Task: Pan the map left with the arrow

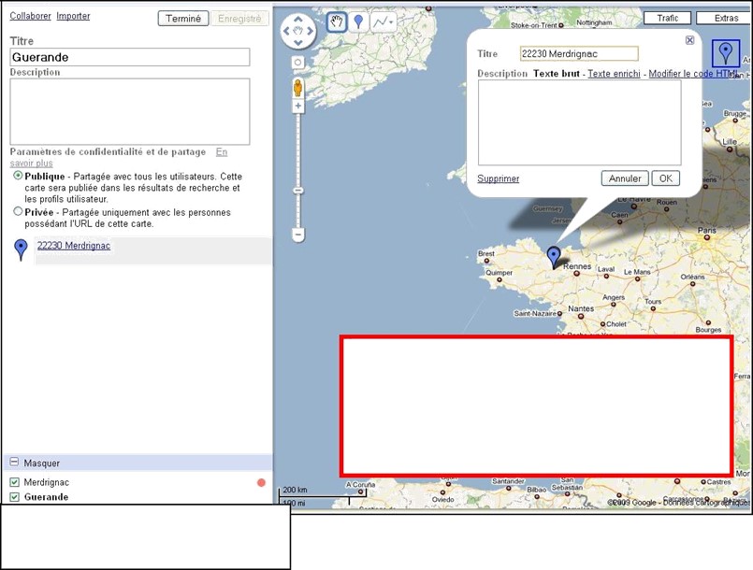Action: [x=286, y=31]
